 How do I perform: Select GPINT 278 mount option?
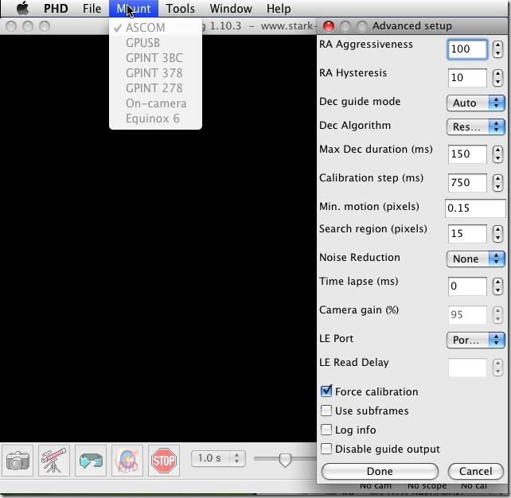(x=155, y=88)
